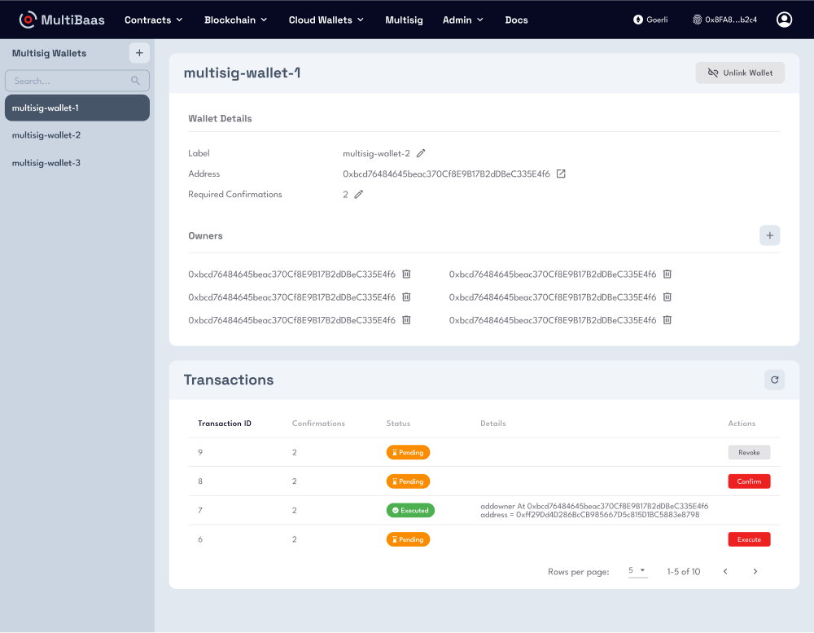Open the user account profile icon
This screenshot has width=814, height=633.
[x=784, y=20]
